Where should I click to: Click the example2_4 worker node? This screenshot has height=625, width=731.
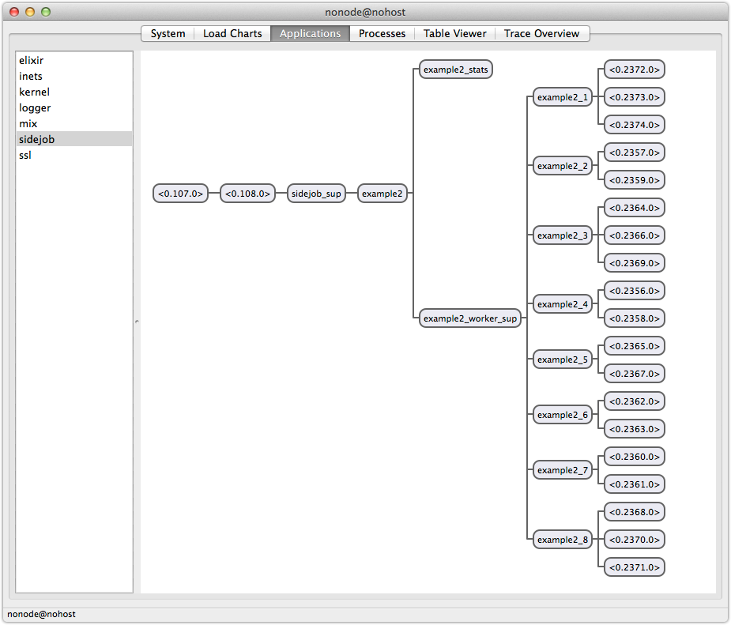pyautogui.click(x=562, y=304)
